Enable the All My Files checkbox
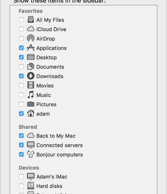167x194 pixels. click(x=21, y=20)
